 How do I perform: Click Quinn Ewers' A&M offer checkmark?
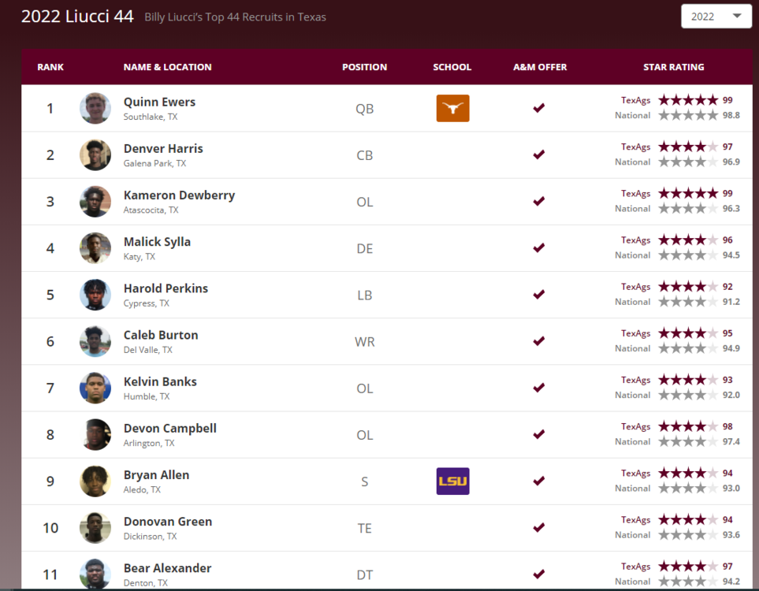[x=539, y=108]
